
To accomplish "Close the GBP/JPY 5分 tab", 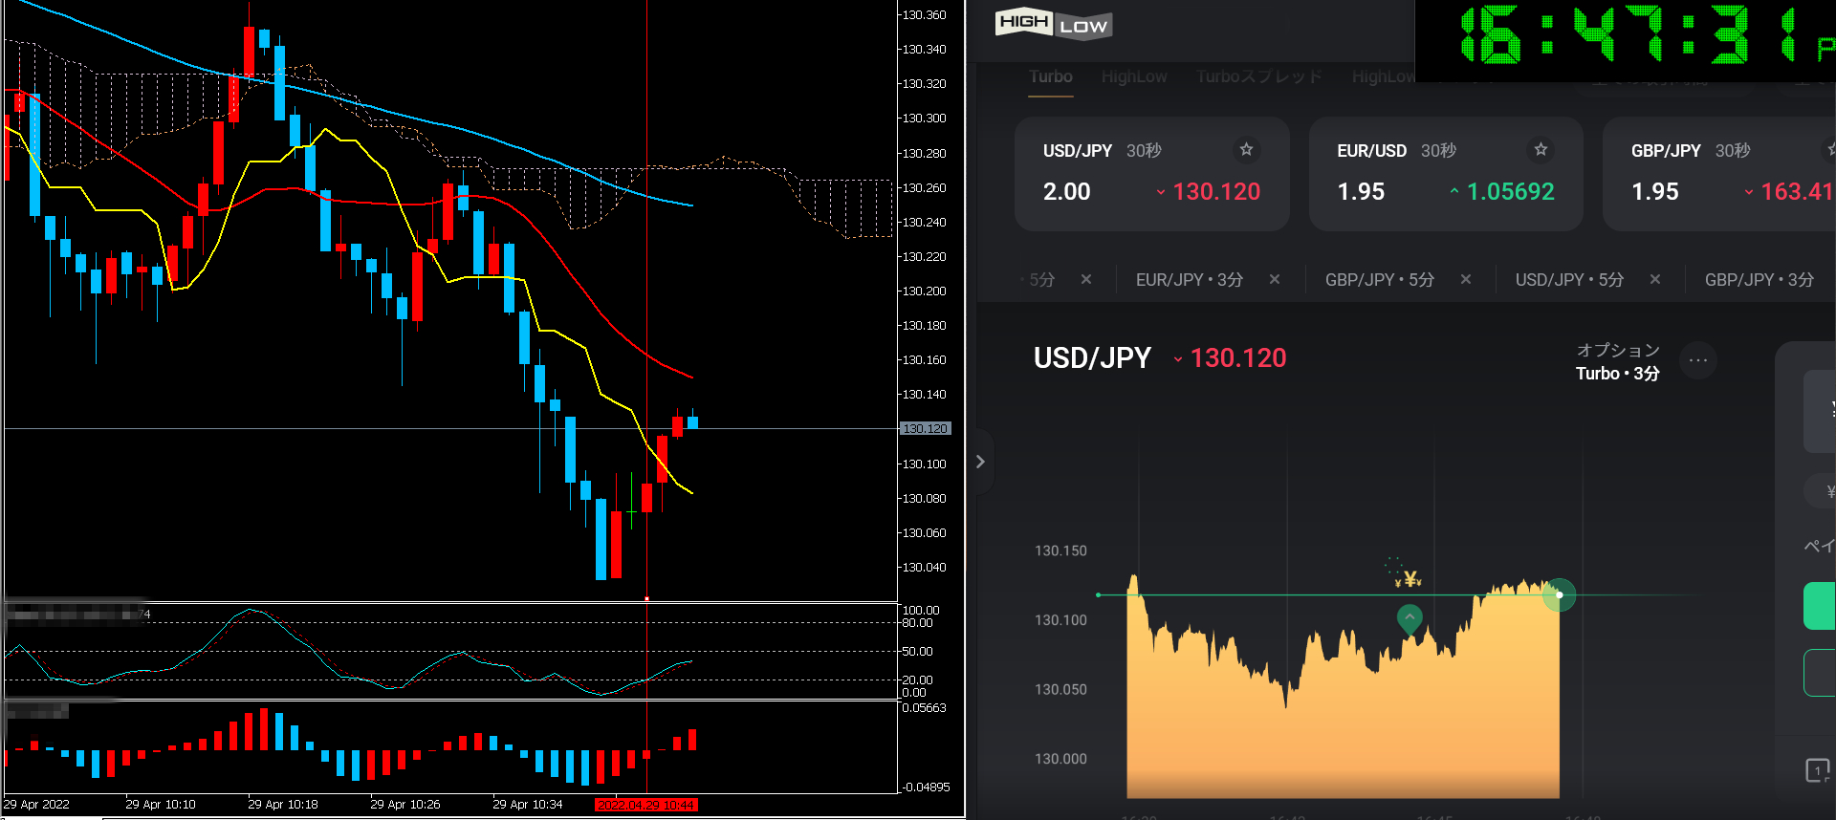I will click(1466, 279).
